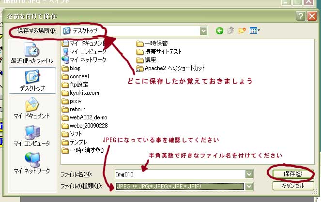Screen dimensions: 321x202
Task: Expand the ファイル名 dropdown arrow
Action: (249, 174)
